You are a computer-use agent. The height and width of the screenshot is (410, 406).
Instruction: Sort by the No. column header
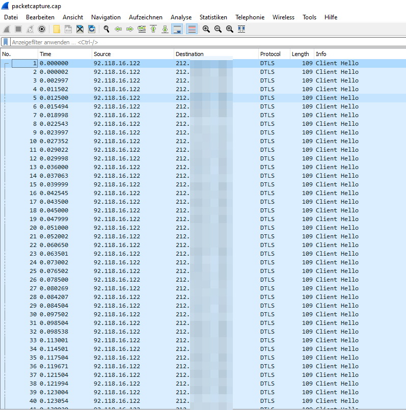19,54
